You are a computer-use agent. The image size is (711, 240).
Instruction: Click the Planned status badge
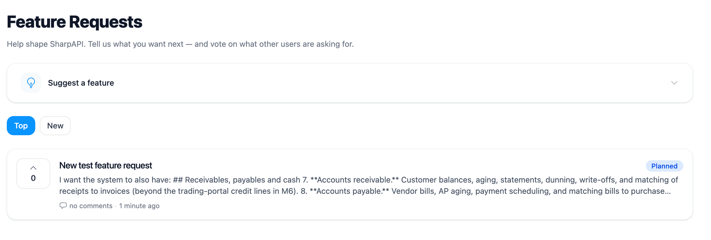(x=664, y=166)
